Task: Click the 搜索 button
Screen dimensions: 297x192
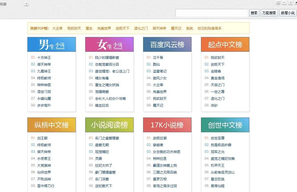Action: 254,13
